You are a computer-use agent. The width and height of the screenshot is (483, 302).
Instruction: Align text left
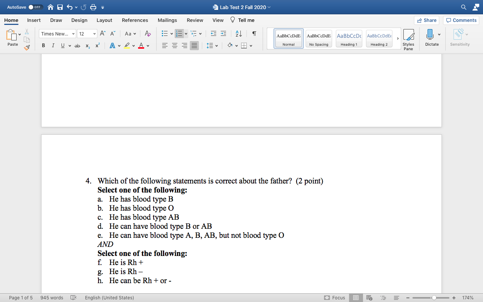click(x=165, y=46)
